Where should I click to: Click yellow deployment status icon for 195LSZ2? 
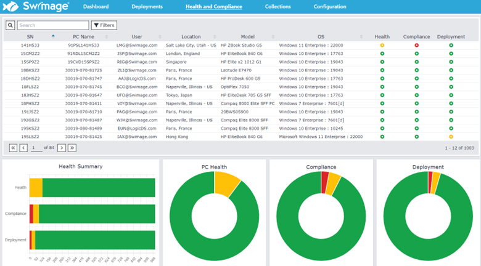pos(451,137)
